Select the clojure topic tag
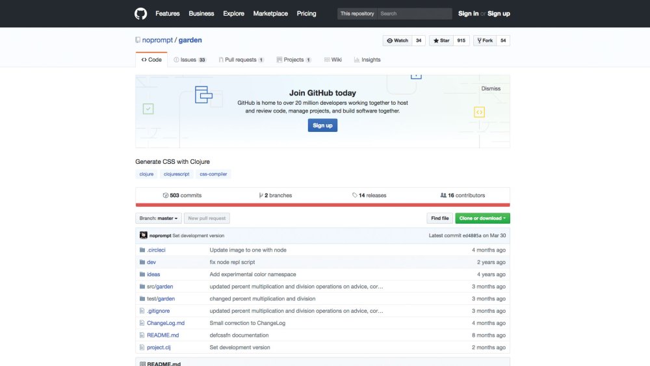The image size is (650, 366). pyautogui.click(x=146, y=174)
